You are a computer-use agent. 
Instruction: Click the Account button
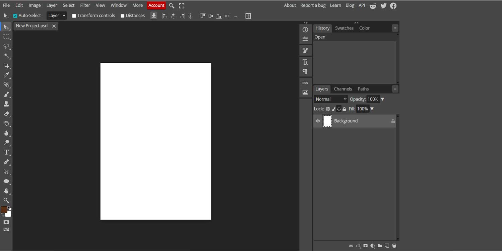click(x=156, y=5)
